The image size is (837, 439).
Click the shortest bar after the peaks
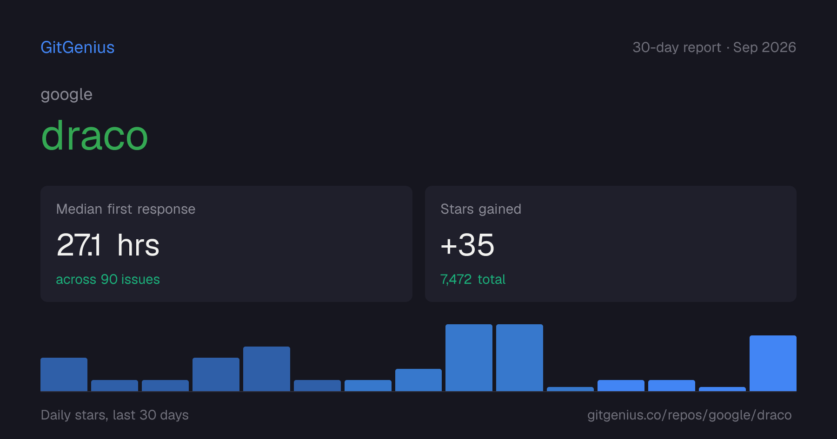pyautogui.click(x=570, y=389)
